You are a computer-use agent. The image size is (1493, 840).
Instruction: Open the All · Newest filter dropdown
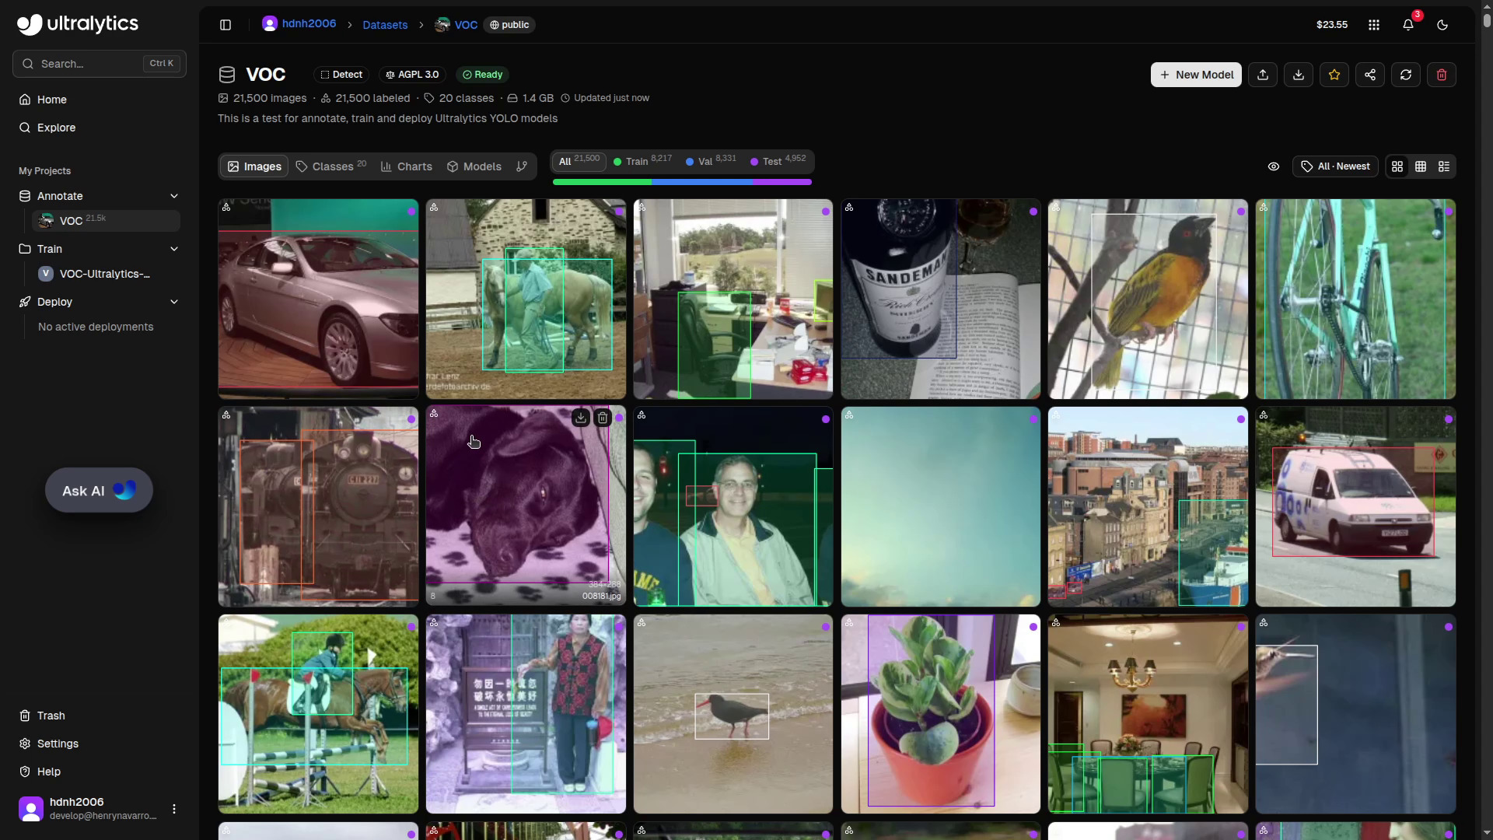(1335, 166)
